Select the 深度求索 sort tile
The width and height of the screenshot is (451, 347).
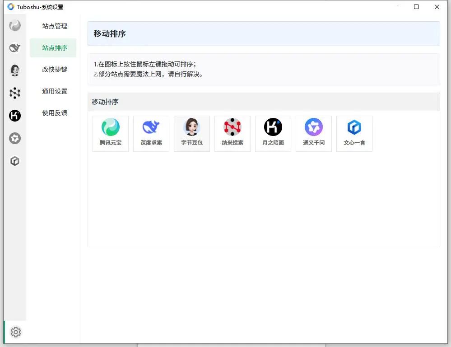click(x=151, y=134)
